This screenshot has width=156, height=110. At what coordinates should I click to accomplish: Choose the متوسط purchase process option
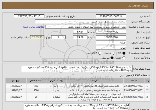tap(112, 58)
